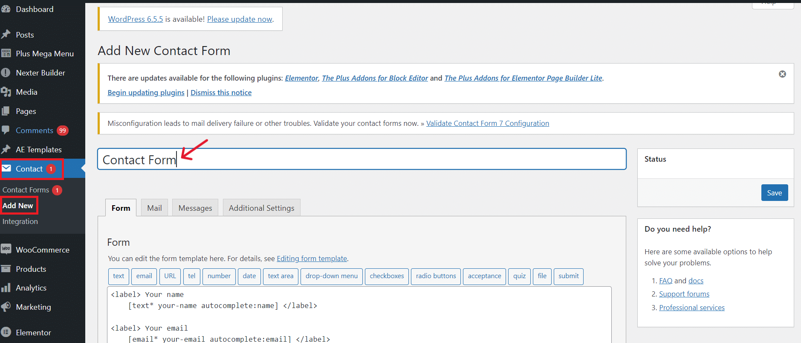Switch to the Mail tab
Viewport: 801px width, 343px height.
pos(154,208)
